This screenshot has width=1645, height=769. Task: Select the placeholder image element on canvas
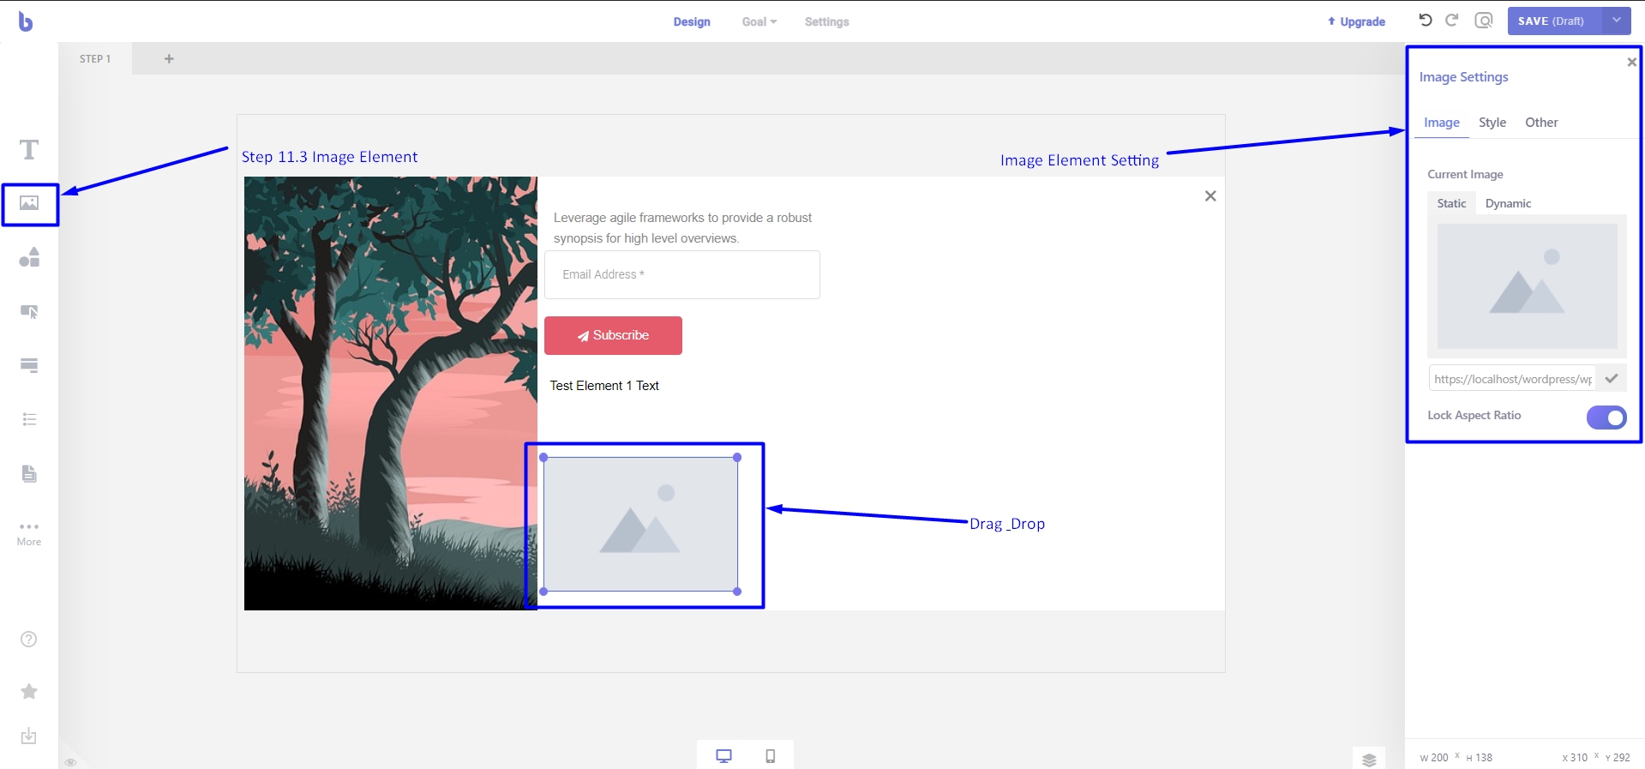click(640, 524)
